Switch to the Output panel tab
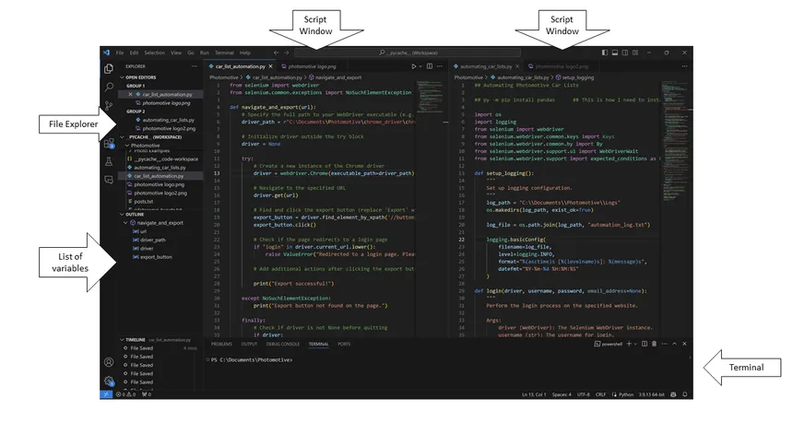 [x=249, y=344]
